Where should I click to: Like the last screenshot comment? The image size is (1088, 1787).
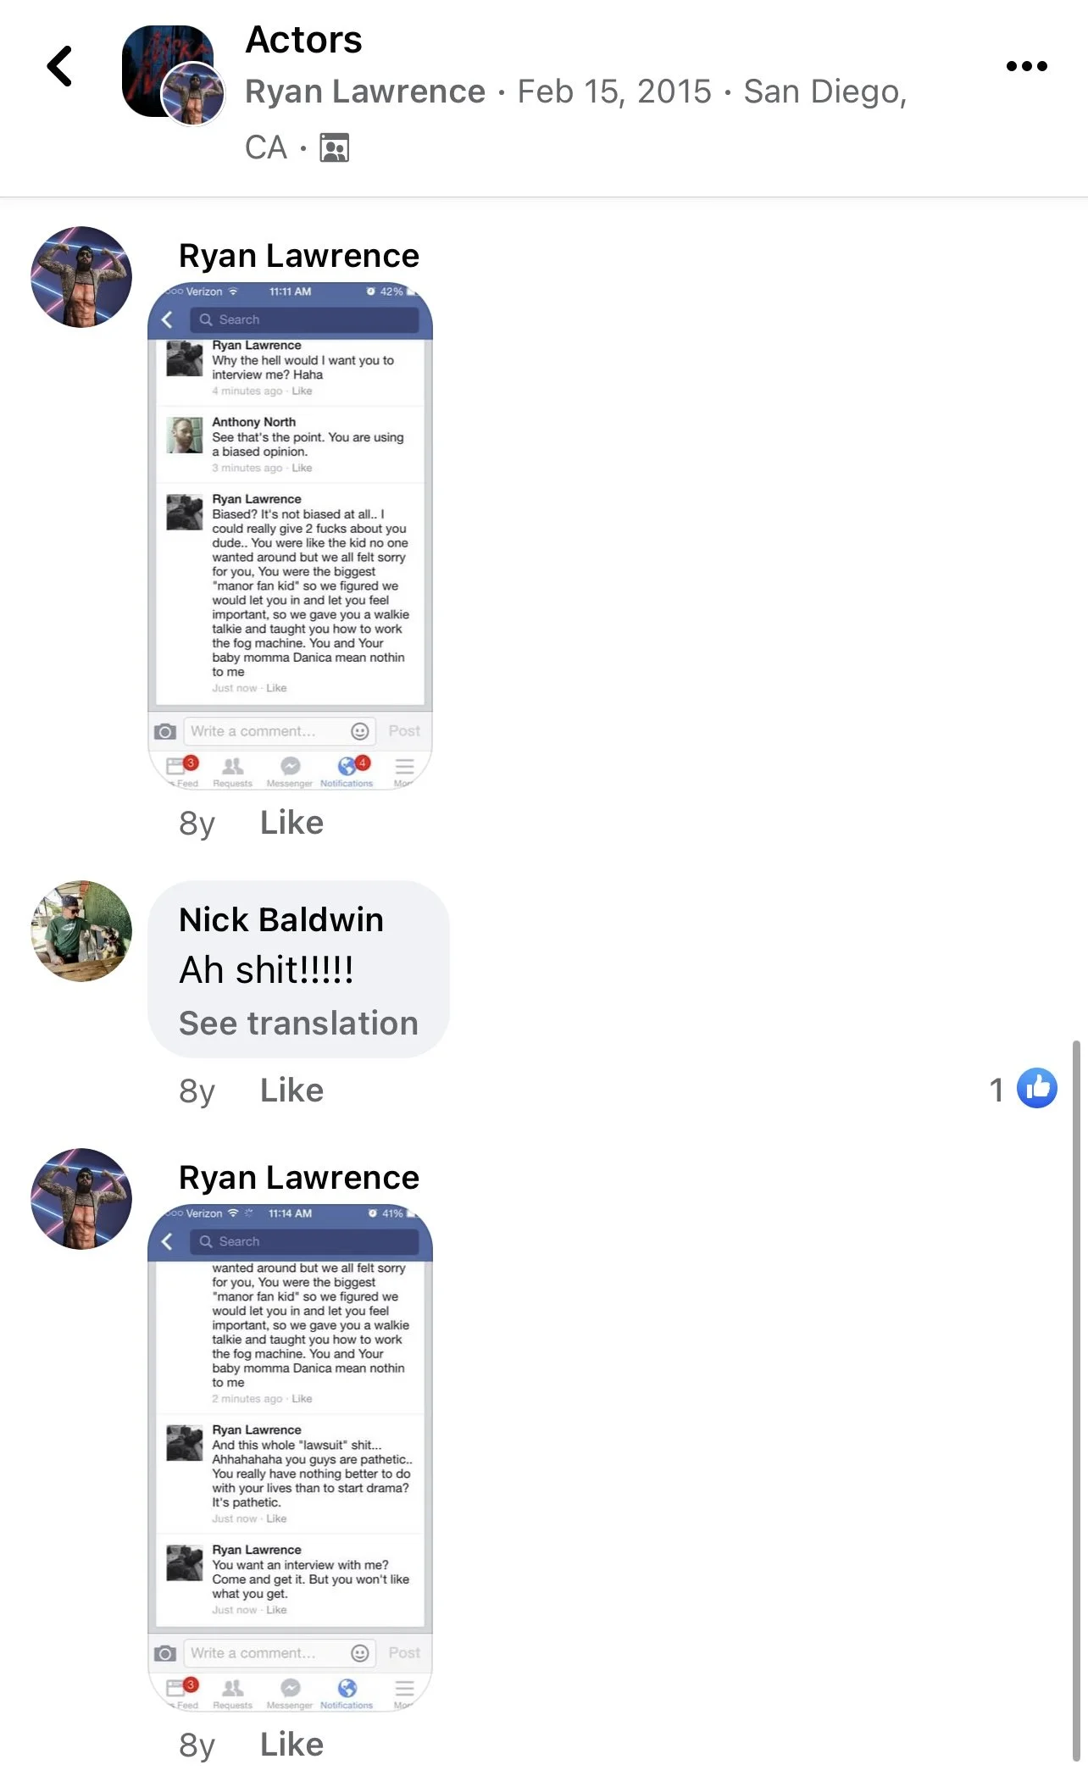[291, 1745]
